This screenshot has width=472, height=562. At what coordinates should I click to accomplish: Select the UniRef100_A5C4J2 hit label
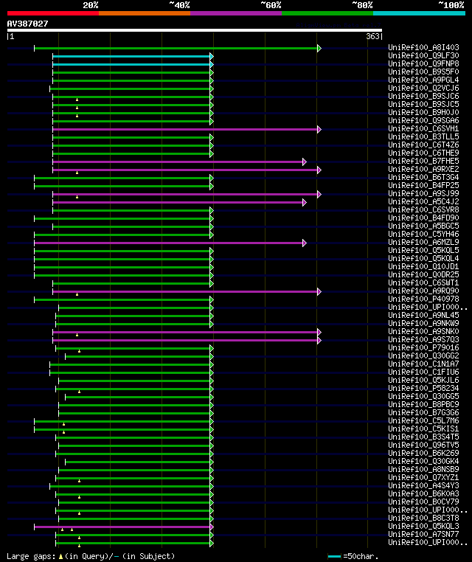[x=423, y=201]
